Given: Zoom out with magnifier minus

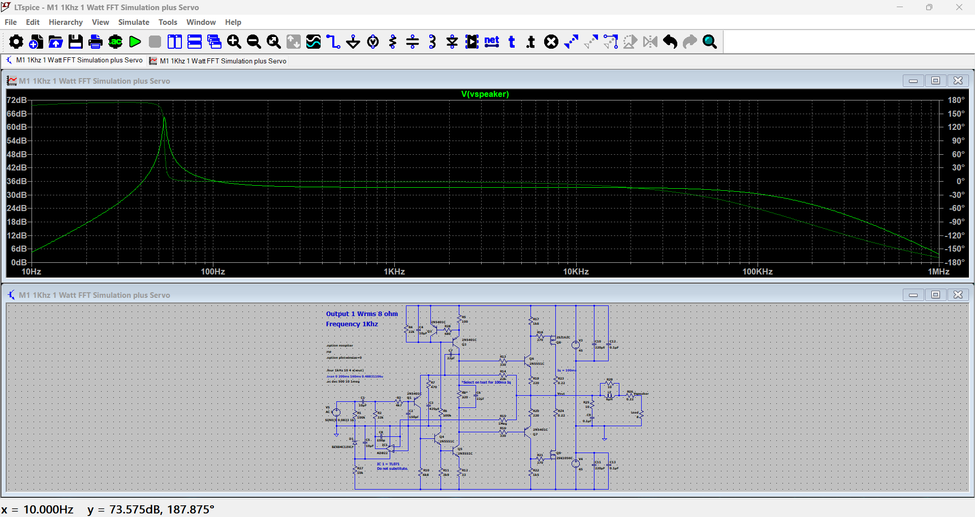Looking at the screenshot, I should pyautogui.click(x=254, y=42).
